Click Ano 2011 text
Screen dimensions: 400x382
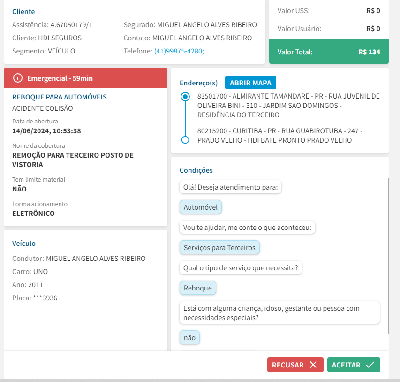(x=28, y=285)
